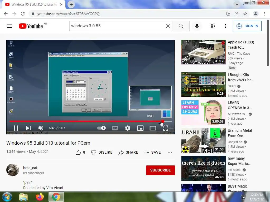
Task: Dislike the video
Action: (102, 152)
